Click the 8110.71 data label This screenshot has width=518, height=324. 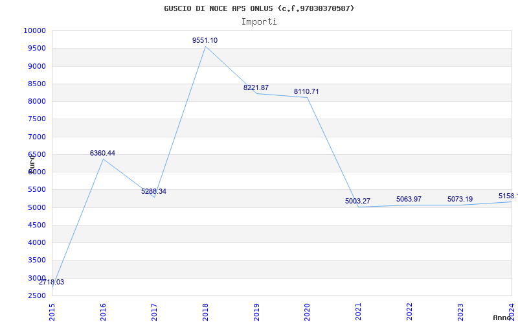pyautogui.click(x=306, y=91)
